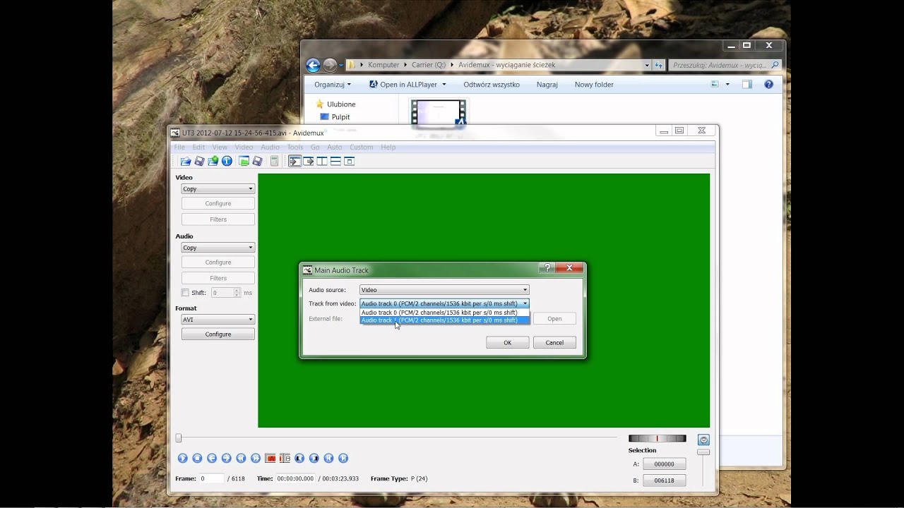Select the video file thumbnail in Explorer
The height and width of the screenshot is (508, 904).
click(x=439, y=113)
